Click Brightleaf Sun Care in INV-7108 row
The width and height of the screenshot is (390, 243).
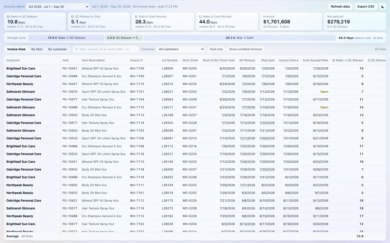[21, 146]
